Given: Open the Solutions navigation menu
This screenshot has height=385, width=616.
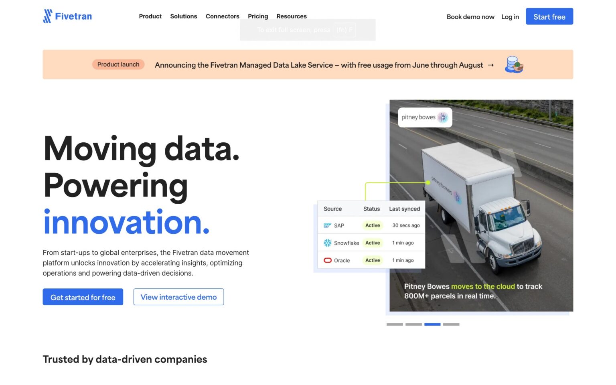Looking at the screenshot, I should (x=183, y=16).
